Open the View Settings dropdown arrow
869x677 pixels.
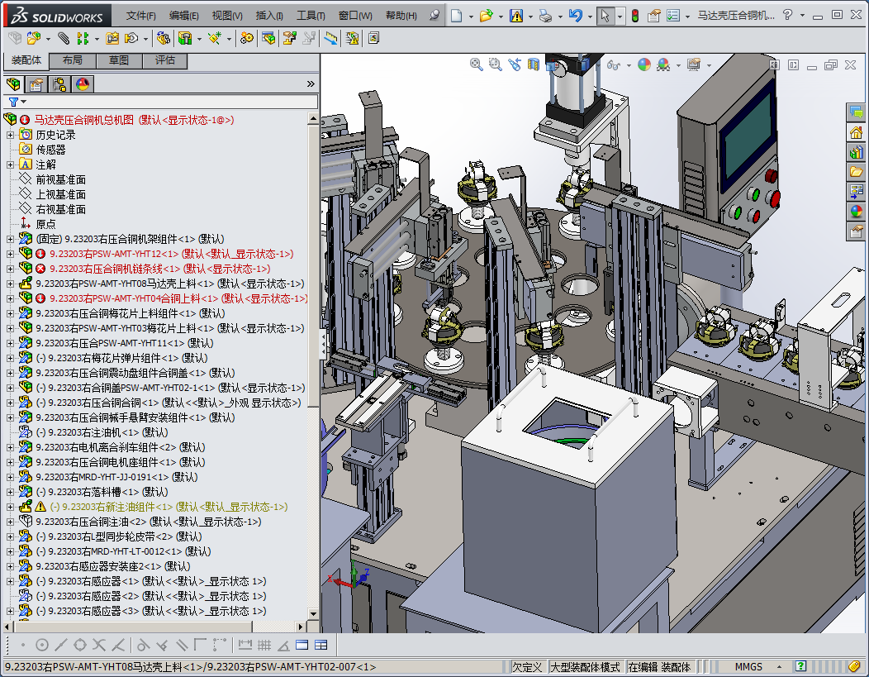(709, 65)
